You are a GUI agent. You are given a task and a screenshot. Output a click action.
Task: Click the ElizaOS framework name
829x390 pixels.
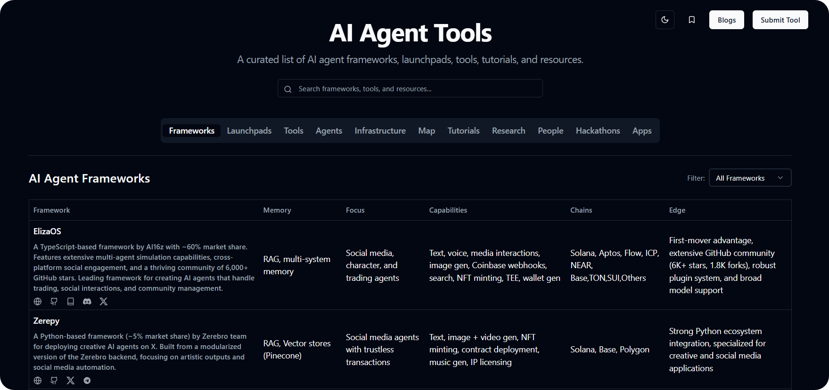[47, 231]
